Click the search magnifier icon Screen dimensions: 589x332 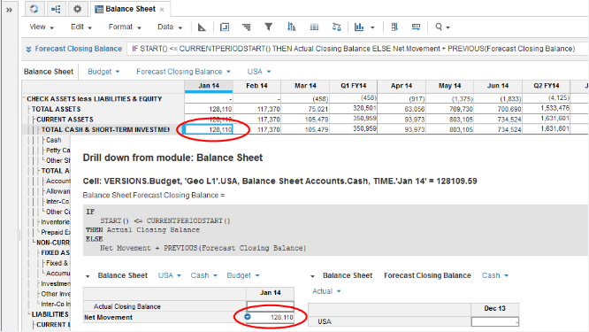439,27
